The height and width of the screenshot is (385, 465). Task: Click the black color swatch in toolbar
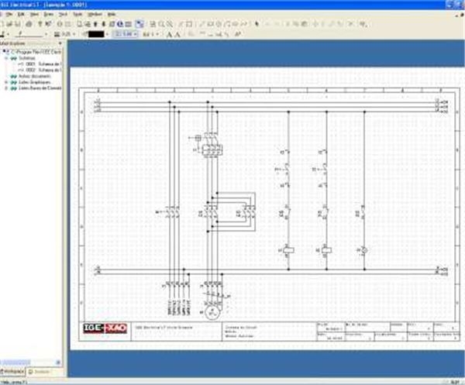point(95,35)
